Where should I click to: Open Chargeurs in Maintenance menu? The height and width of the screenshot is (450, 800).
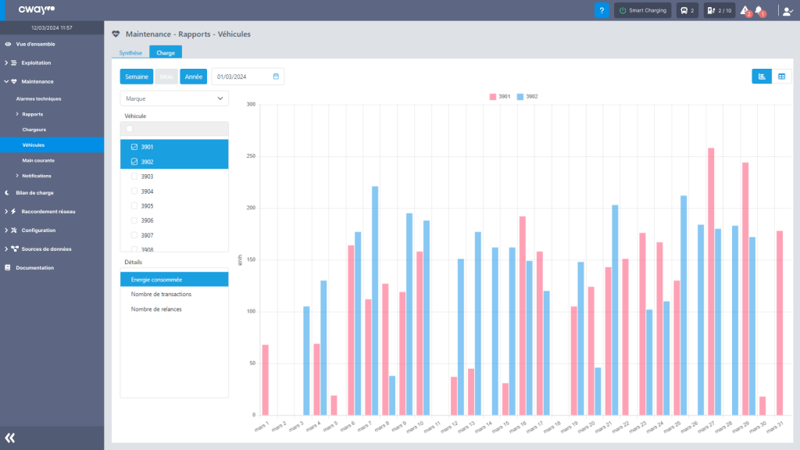[x=34, y=130]
